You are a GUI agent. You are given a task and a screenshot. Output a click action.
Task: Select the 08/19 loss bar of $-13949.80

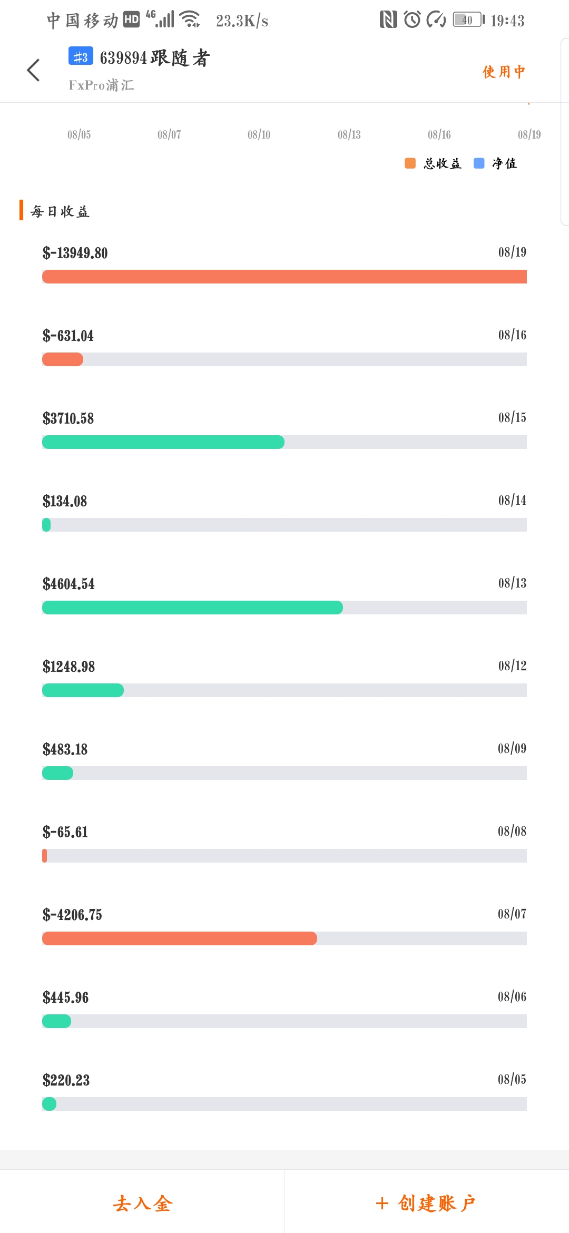284,277
